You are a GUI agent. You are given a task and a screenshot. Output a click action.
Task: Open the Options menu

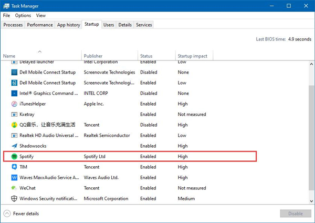click(23, 15)
